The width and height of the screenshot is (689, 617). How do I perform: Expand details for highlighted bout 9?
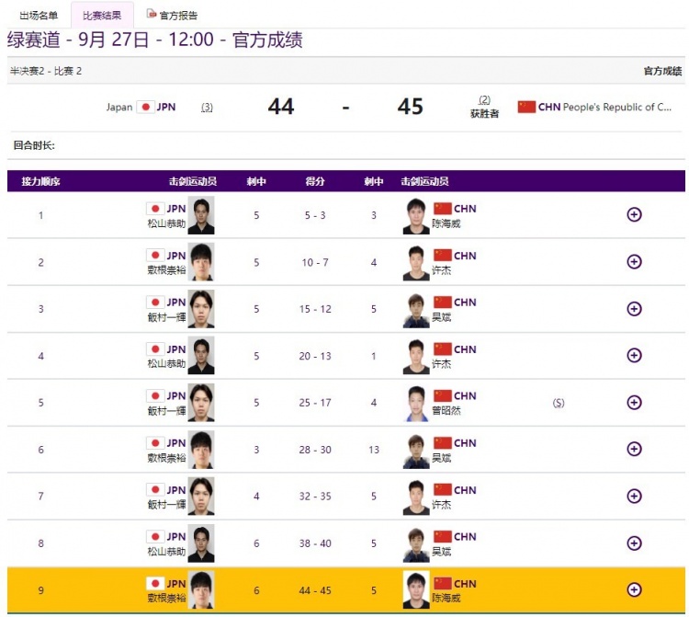pyautogui.click(x=634, y=589)
